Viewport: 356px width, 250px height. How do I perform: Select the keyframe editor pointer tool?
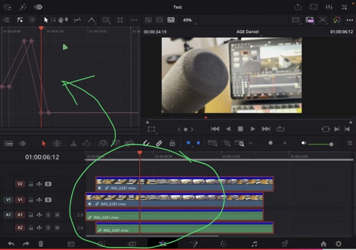[46, 20]
